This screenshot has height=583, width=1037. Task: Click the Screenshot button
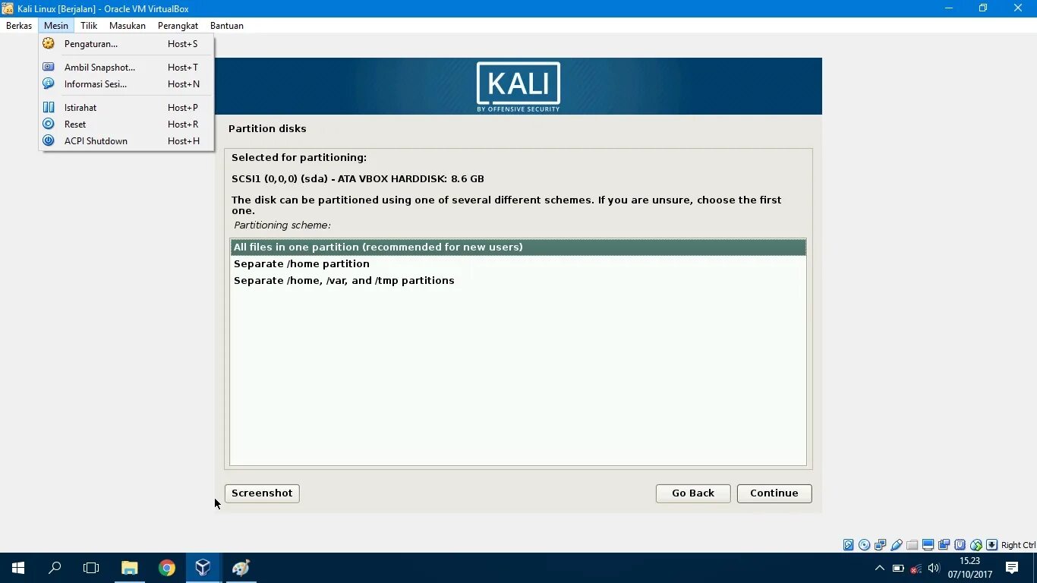[262, 493]
